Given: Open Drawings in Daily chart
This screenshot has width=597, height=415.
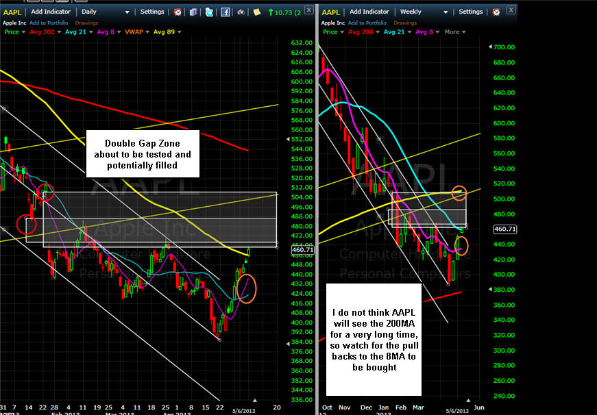Looking at the screenshot, I should point(86,23).
